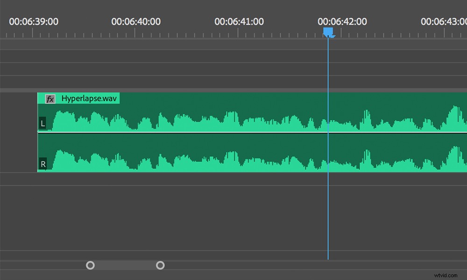Click the fx badge on Hyperlapse.wav
The image size is (467, 280).
pyautogui.click(x=50, y=98)
